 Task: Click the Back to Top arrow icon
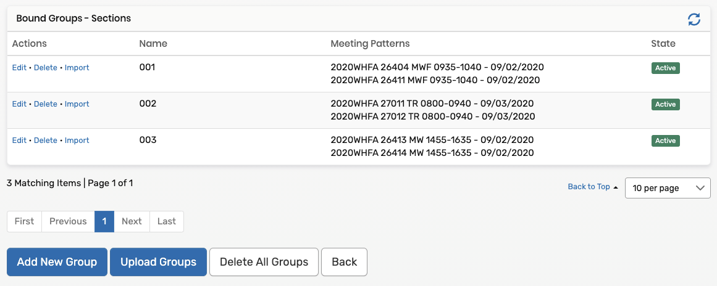tap(615, 187)
